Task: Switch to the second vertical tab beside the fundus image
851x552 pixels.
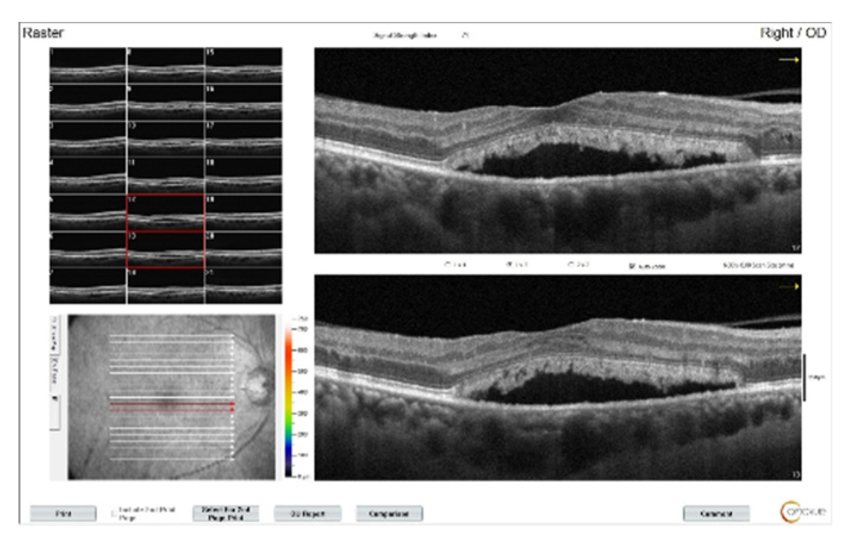Action: (x=55, y=370)
